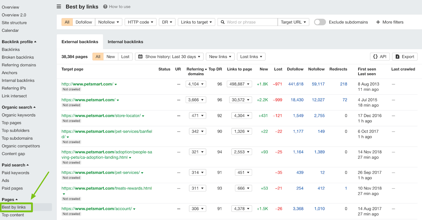Select the All link type filter
Viewport: 422px width, 220px height.
click(67, 22)
